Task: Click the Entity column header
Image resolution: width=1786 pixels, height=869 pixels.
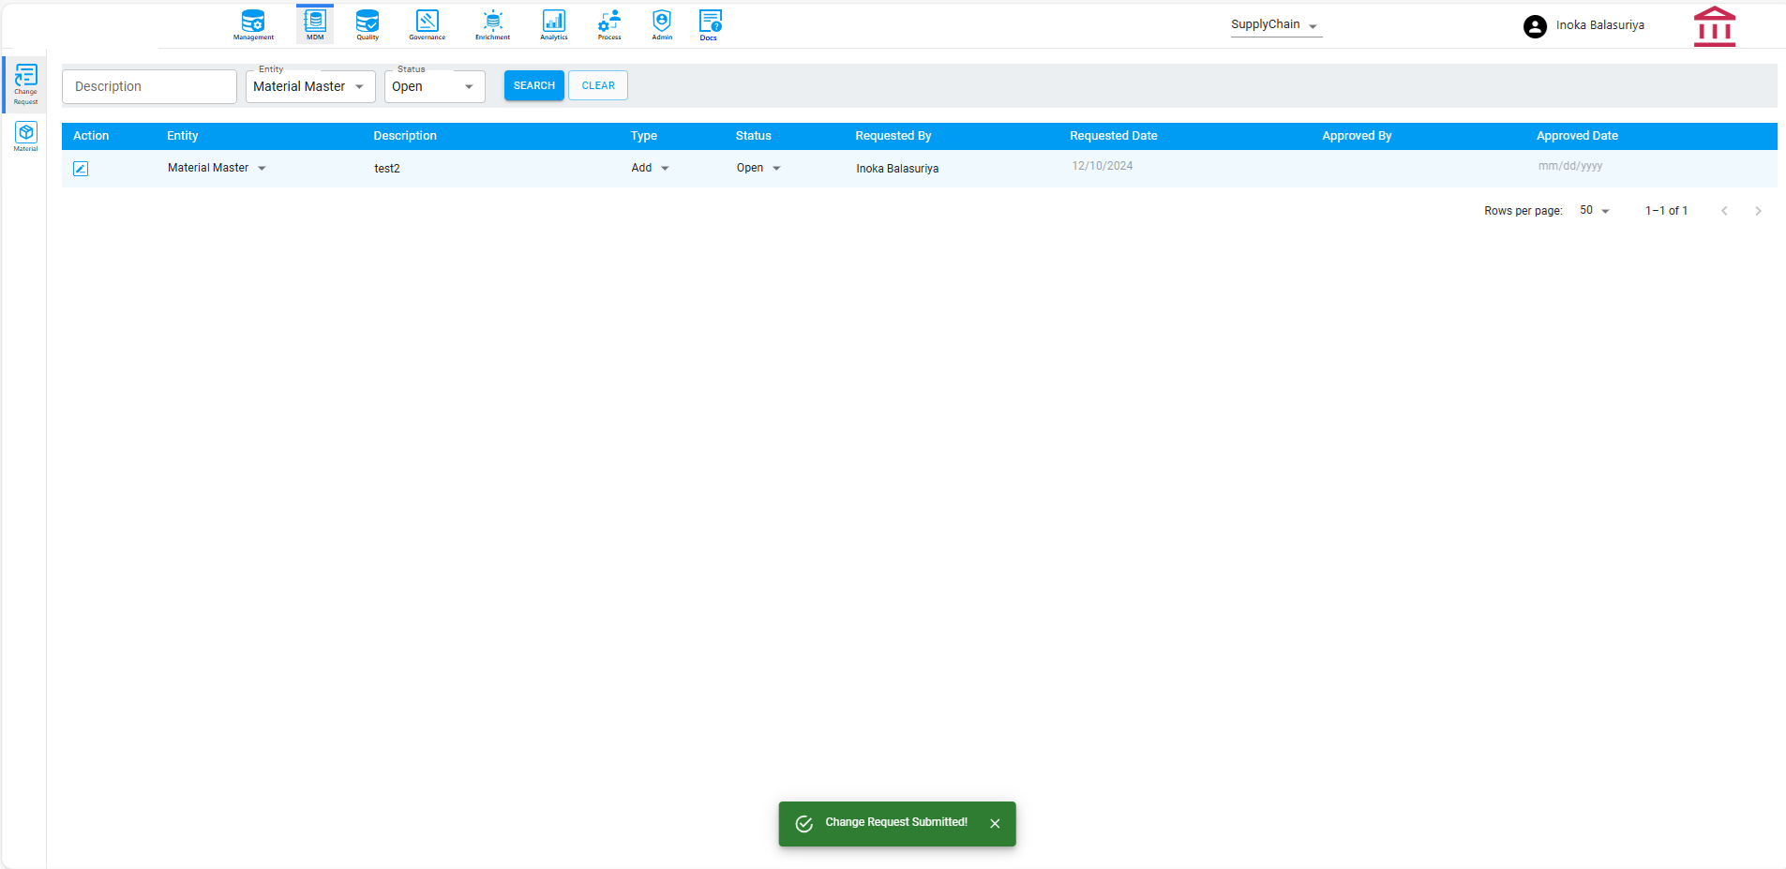Action: pos(183,136)
